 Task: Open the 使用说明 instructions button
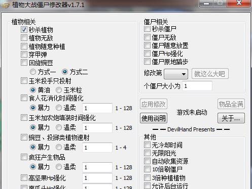[154, 118]
